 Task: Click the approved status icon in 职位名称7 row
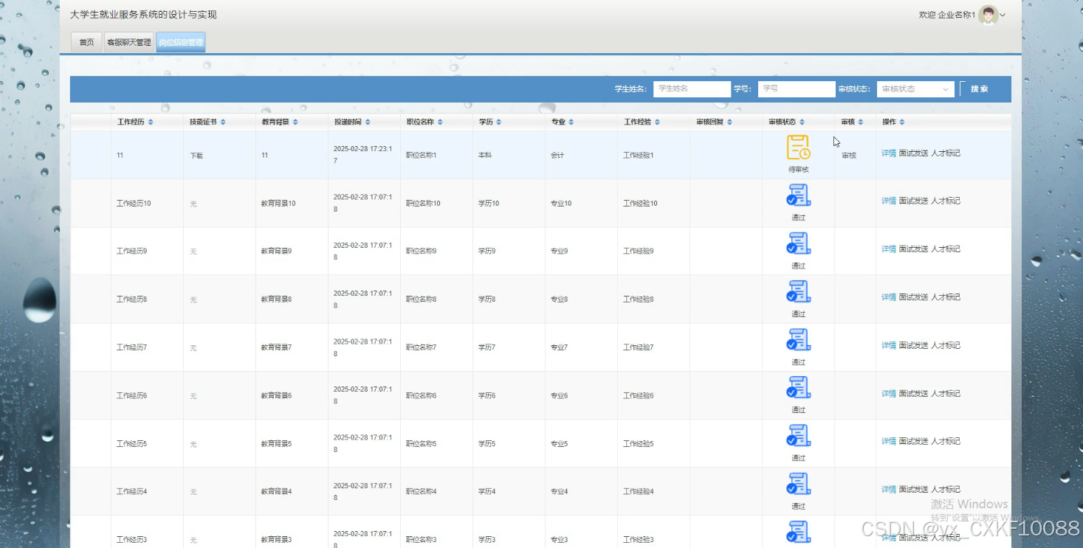click(x=798, y=340)
